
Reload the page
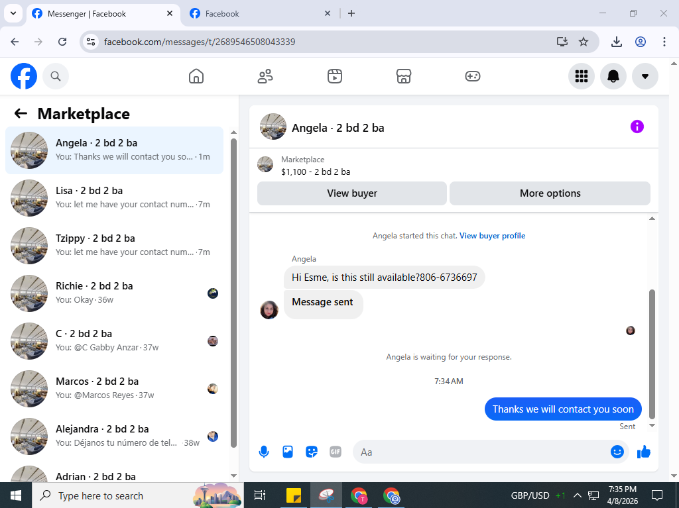[x=62, y=42]
